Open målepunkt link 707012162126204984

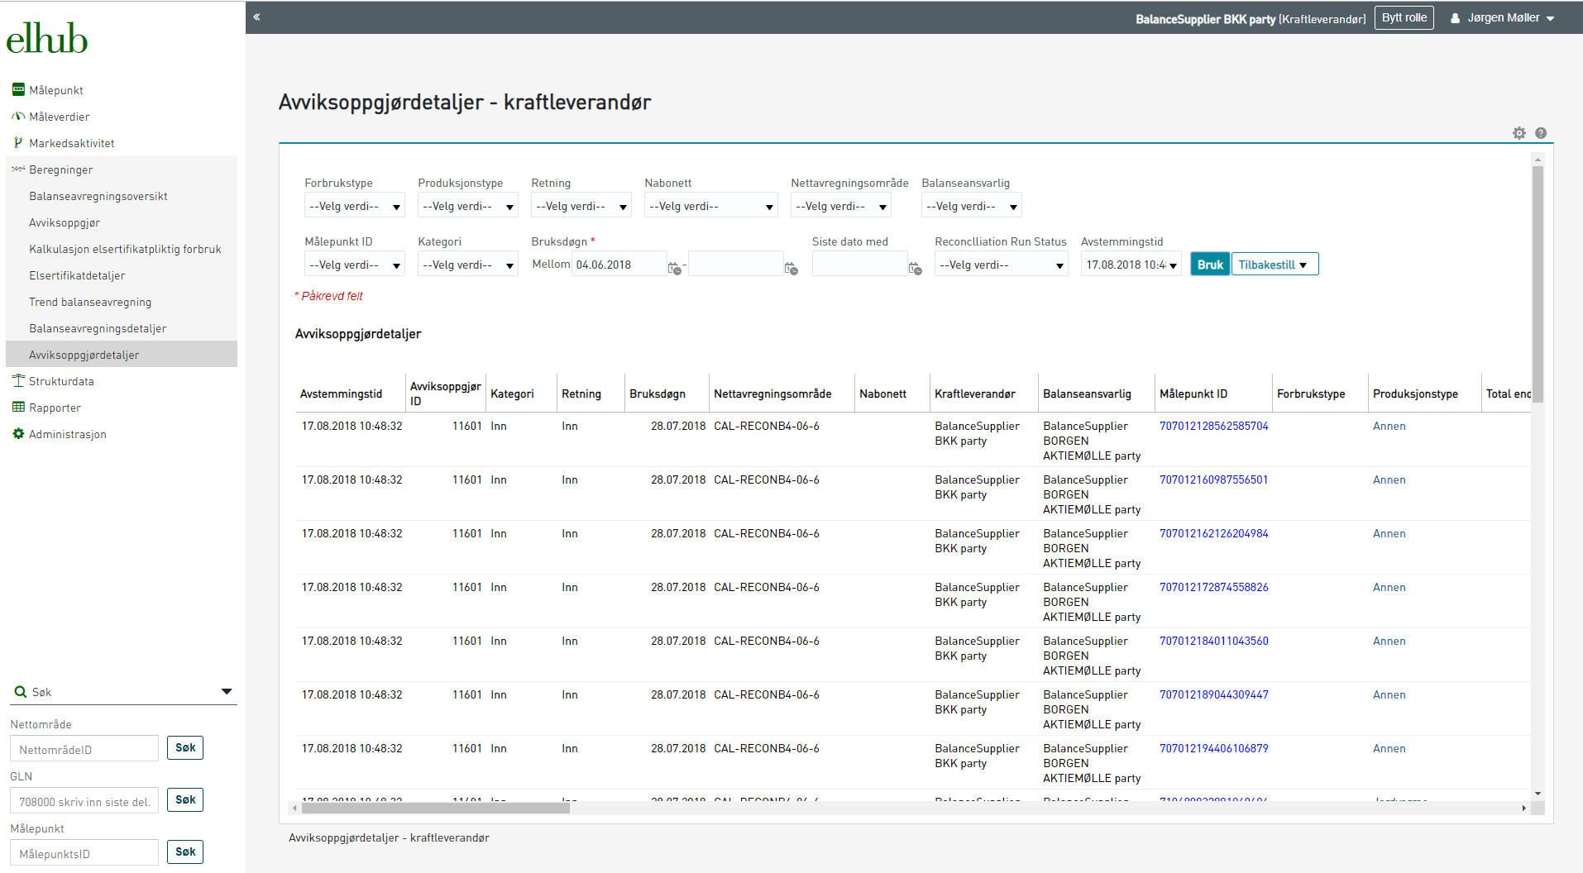pyautogui.click(x=1213, y=534)
